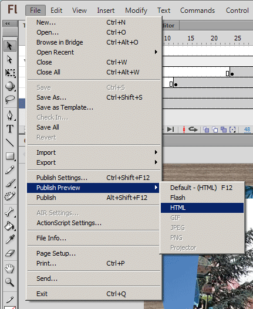This screenshot has height=309, width=253.
Task: Select the Text tool
Action: (x=9, y=129)
